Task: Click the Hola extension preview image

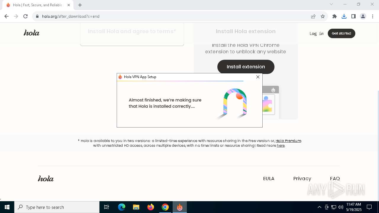Action: coord(271,102)
